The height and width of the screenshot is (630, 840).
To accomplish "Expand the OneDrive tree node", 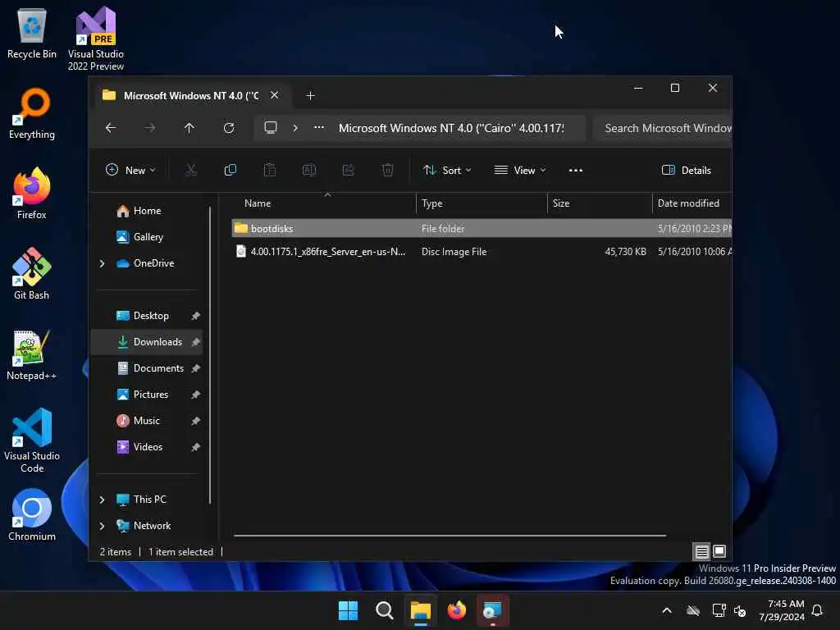I will click(102, 263).
